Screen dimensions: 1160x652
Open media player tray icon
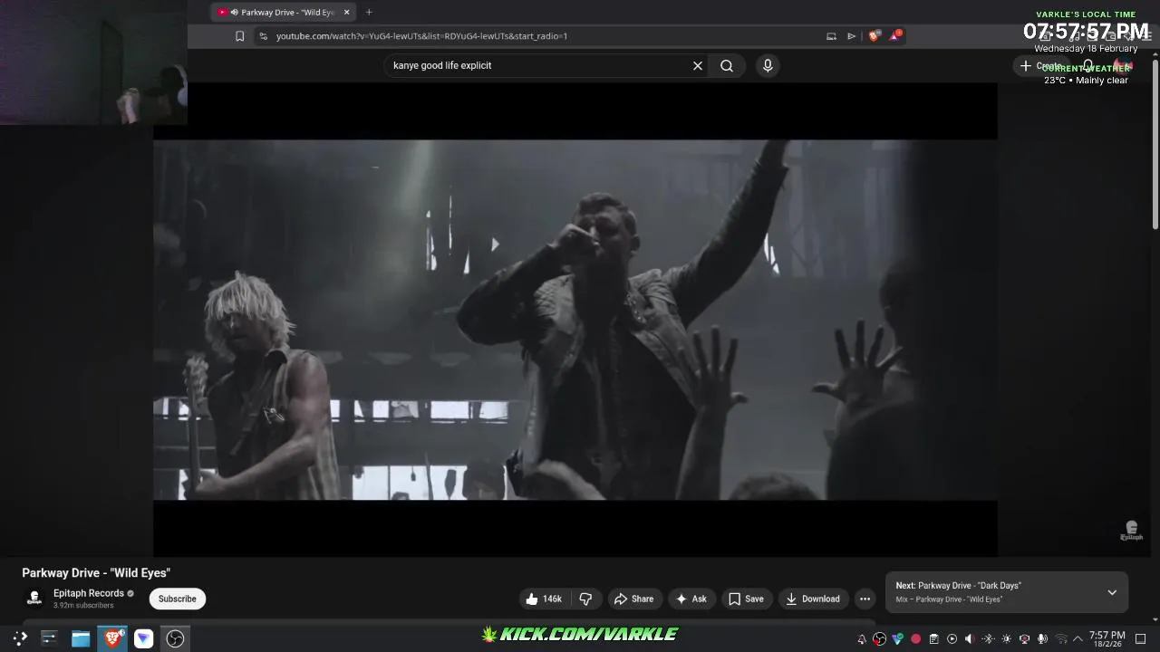point(952,639)
